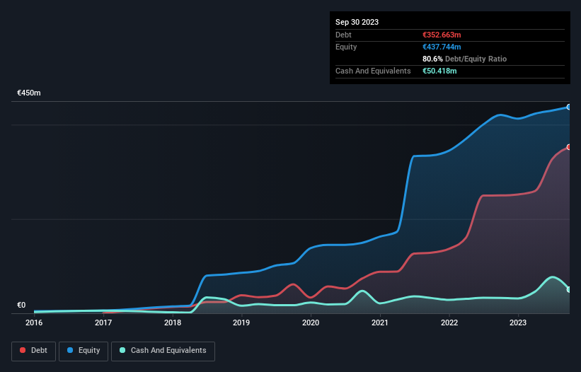Click the €352.663m debt value
Viewport: 581px width, 372px height.
(x=442, y=35)
